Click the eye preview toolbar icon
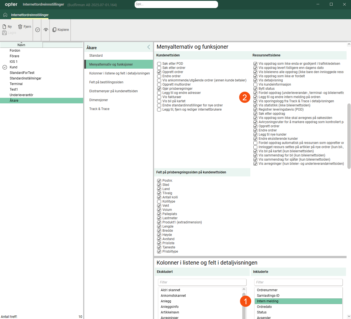 click(x=46, y=30)
